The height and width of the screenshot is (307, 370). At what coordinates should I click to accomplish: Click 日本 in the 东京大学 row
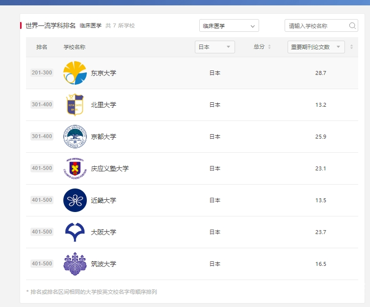click(215, 73)
